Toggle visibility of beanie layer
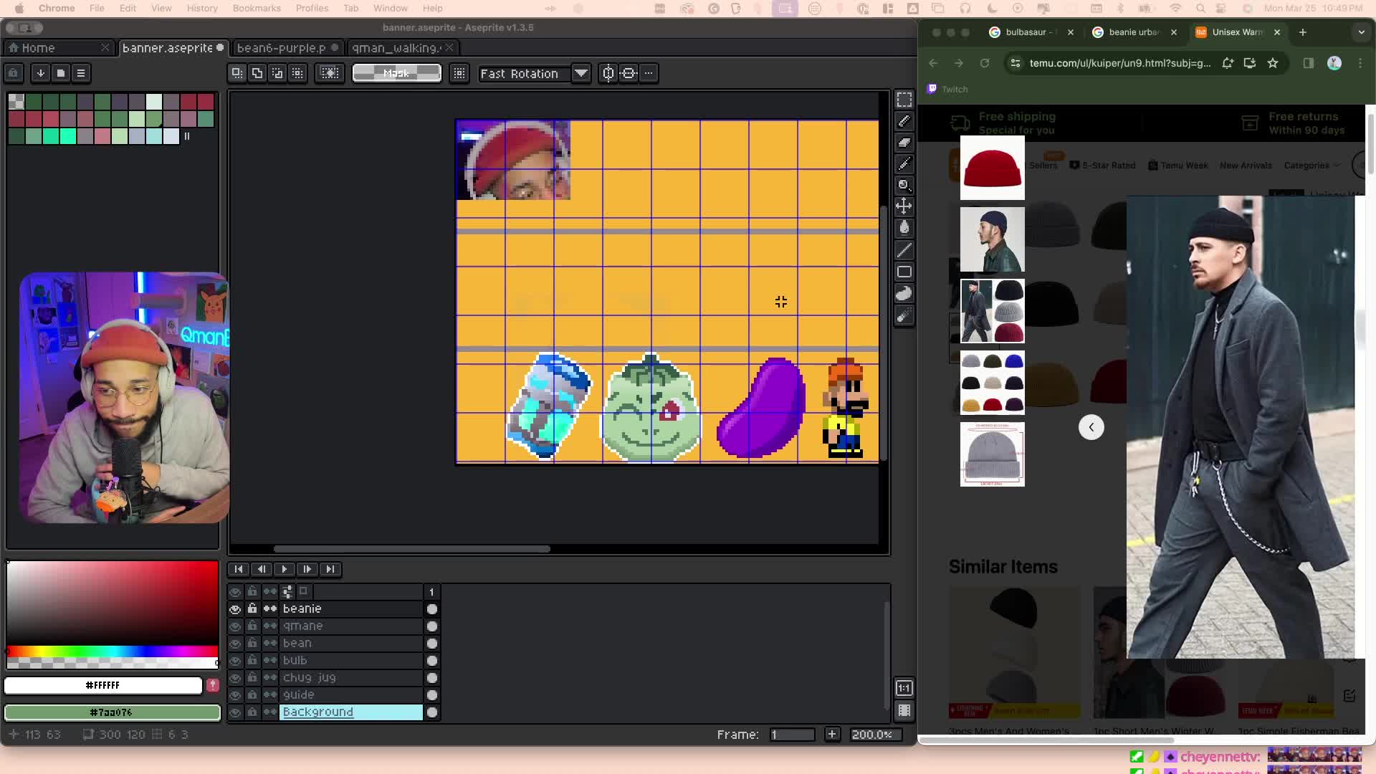Screen dimensions: 1376x774 (235, 609)
